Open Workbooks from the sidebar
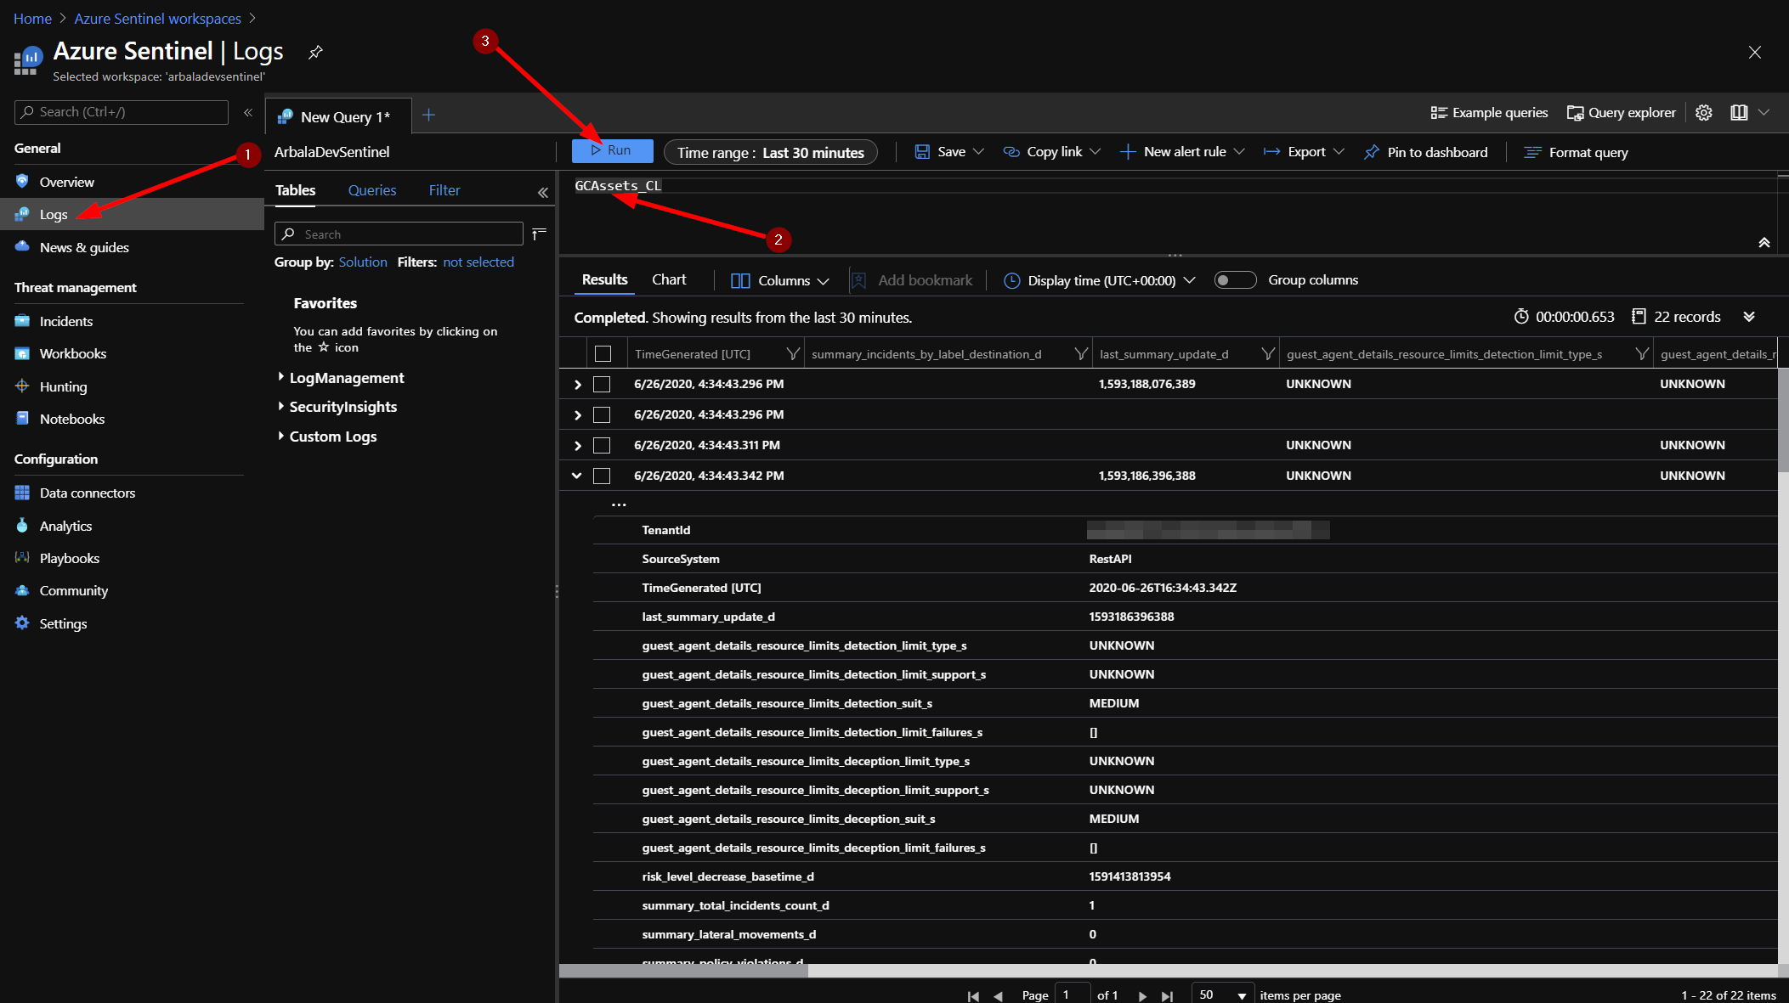1789x1003 pixels. pyautogui.click(x=73, y=353)
